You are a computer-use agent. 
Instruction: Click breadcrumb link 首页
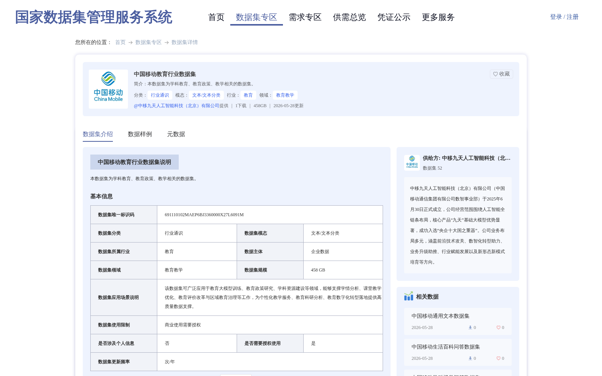click(120, 42)
